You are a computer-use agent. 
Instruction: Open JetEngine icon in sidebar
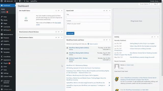pos(2,86)
